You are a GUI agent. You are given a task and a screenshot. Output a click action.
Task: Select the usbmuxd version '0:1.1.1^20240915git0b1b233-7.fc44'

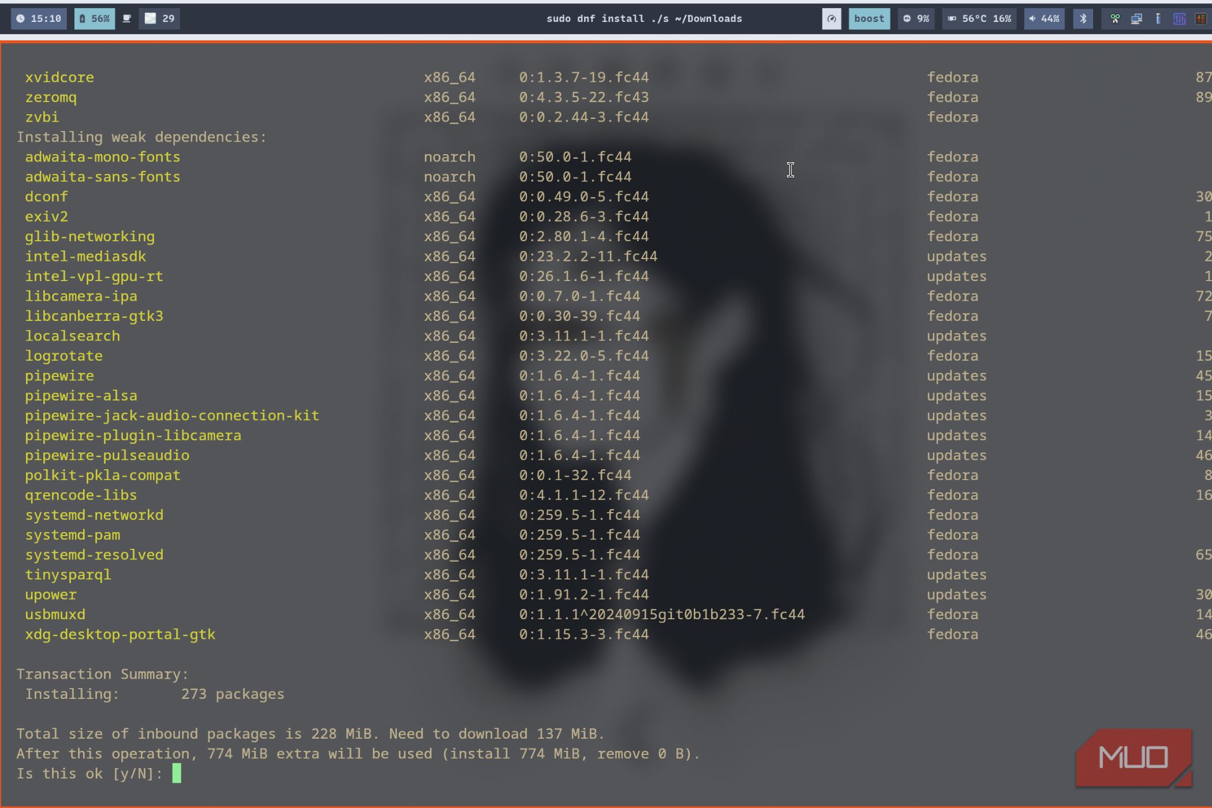[662, 614]
